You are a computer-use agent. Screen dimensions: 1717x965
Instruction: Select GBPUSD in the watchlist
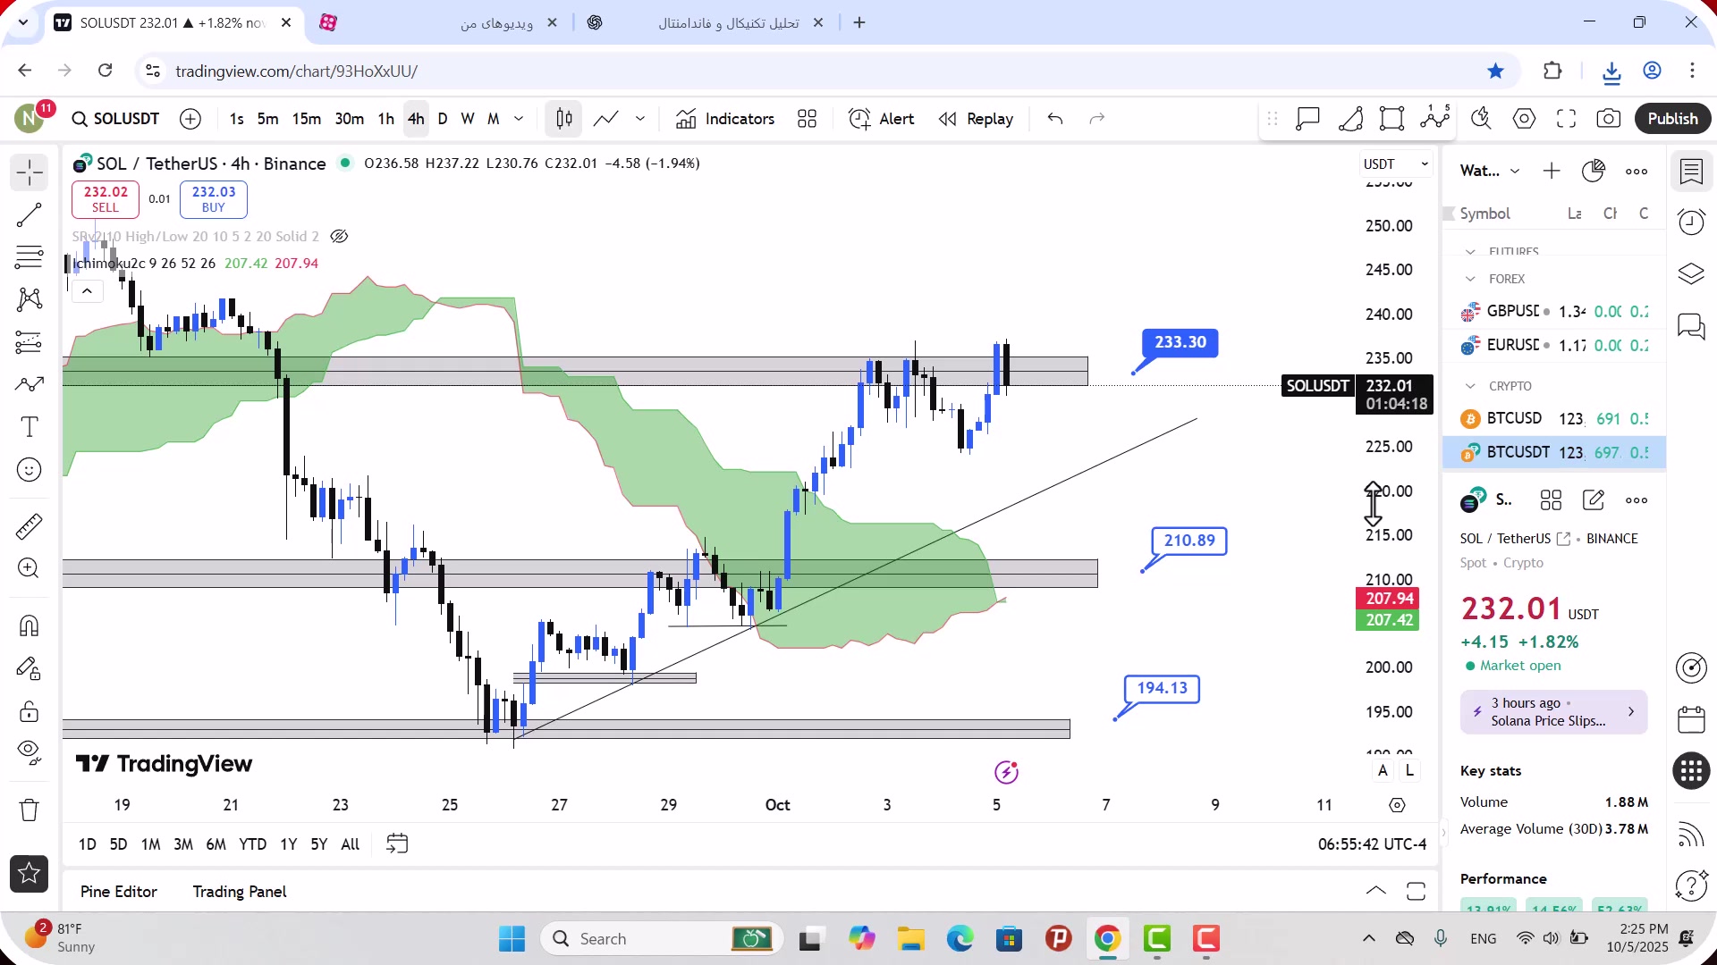coord(1554,311)
